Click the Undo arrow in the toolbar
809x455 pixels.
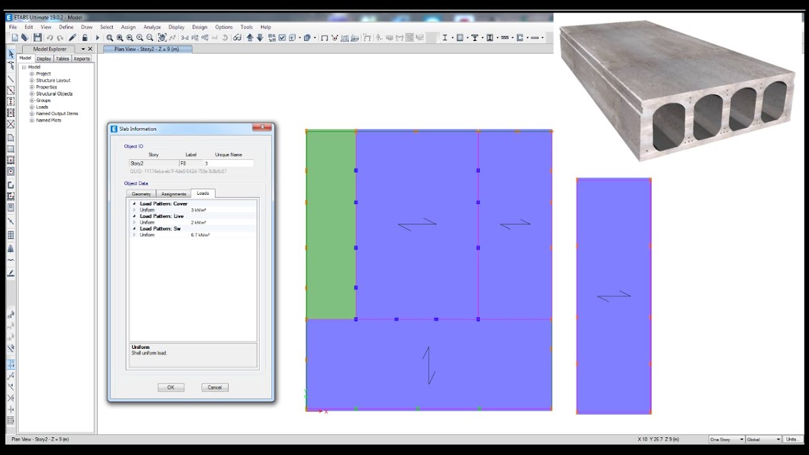pyautogui.click(x=49, y=38)
